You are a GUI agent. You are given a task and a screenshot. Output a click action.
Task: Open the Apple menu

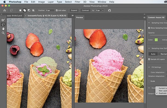(x=4, y=2)
